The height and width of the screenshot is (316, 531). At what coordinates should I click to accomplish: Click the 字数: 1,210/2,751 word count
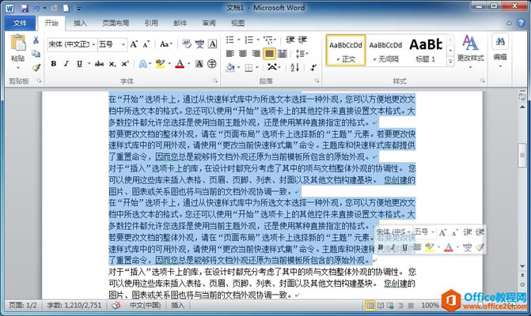coord(74,305)
